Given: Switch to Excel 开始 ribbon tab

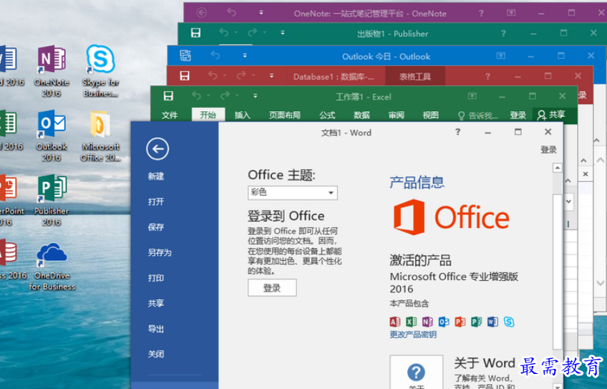Looking at the screenshot, I should [208, 115].
